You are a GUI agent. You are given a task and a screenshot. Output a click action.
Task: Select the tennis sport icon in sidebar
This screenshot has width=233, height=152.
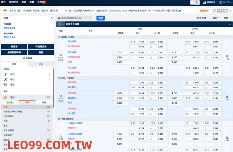pyautogui.click(x=5, y=74)
